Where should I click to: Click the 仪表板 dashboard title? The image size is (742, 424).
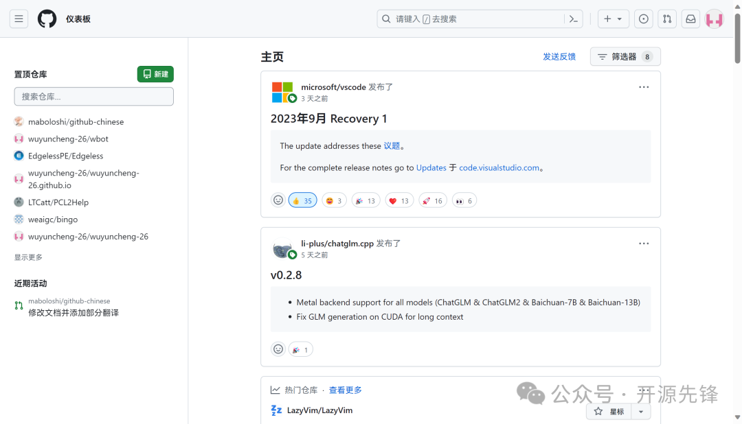78,19
